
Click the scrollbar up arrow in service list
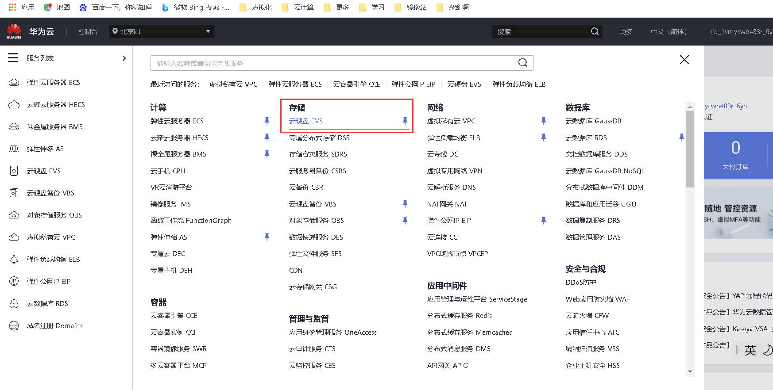[690, 107]
